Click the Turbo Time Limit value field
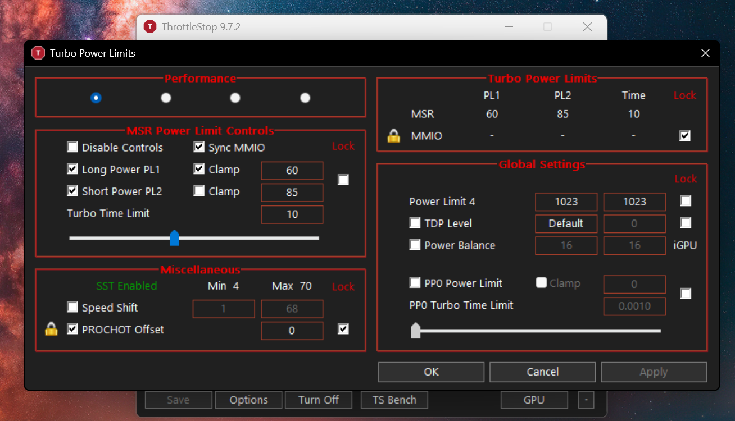 pyautogui.click(x=292, y=214)
